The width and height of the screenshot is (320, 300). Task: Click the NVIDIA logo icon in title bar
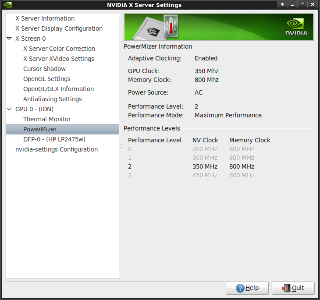click(x=7, y=5)
